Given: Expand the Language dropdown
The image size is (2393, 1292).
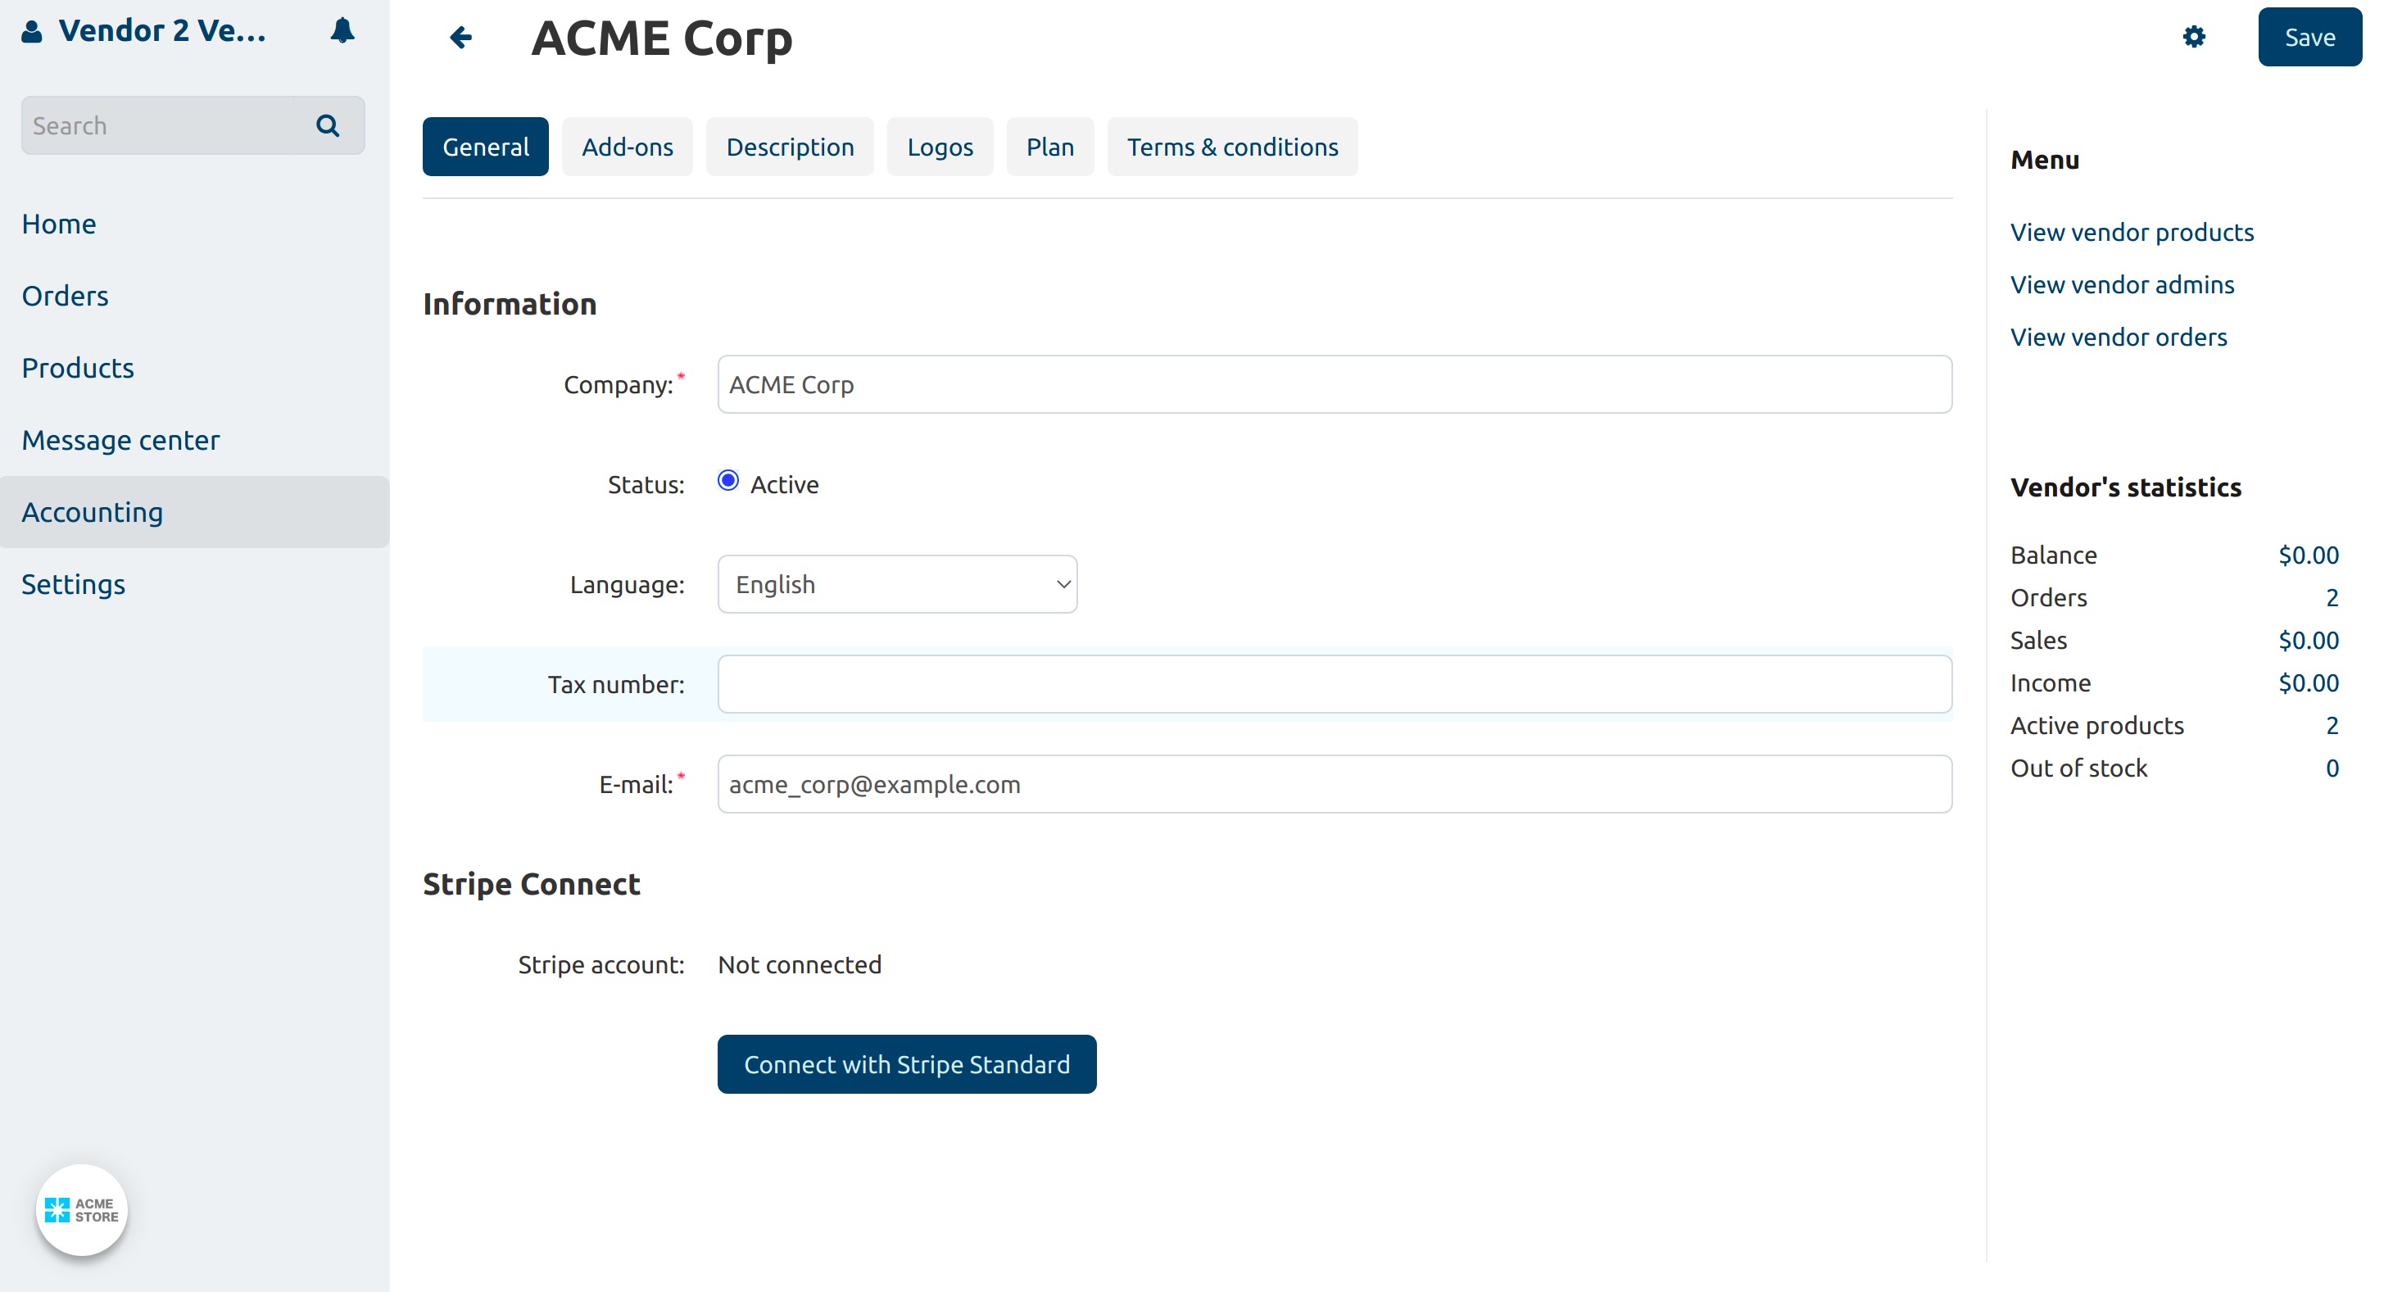Looking at the screenshot, I should point(896,584).
